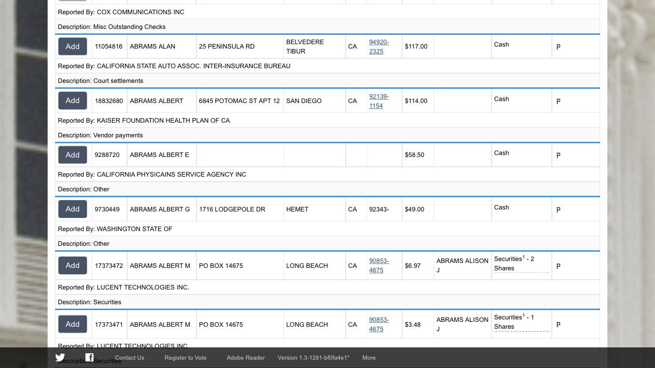Image resolution: width=655 pixels, height=368 pixels.
Task: Click Description: Court settlements
Action: tap(101, 80)
